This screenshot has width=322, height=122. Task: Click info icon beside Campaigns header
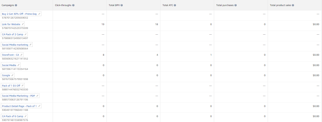(x=16, y=5)
